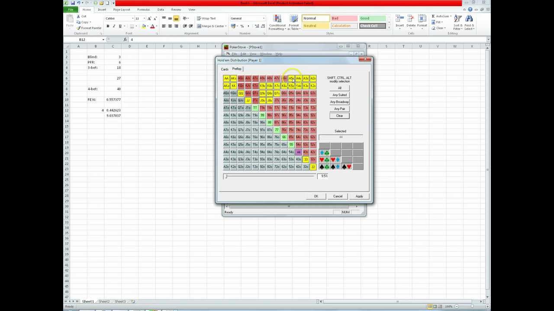The height and width of the screenshot is (311, 554).
Task: Open the Sort & Filter dropdown
Action: pyautogui.click(x=457, y=23)
